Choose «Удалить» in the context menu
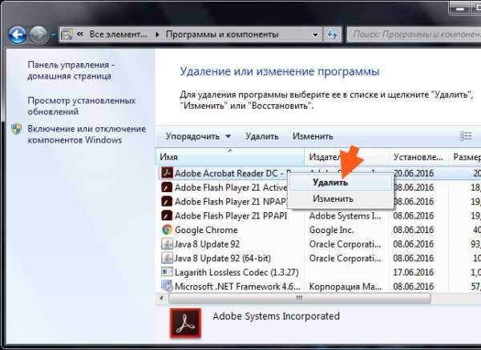The image size is (481, 350). (341, 183)
